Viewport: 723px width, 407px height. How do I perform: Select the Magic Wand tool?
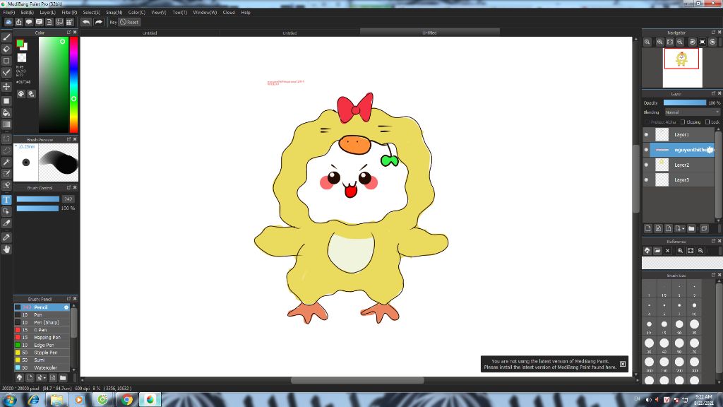click(6, 162)
